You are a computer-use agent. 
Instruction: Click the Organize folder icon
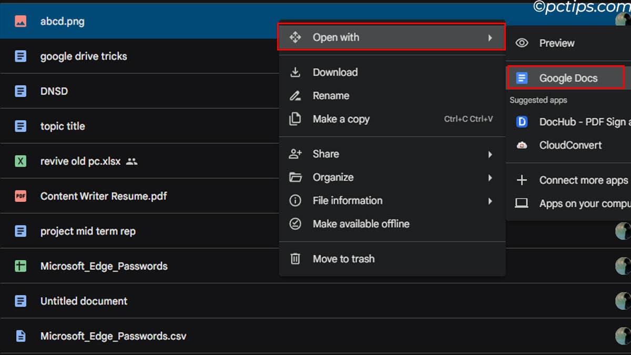pyautogui.click(x=296, y=177)
